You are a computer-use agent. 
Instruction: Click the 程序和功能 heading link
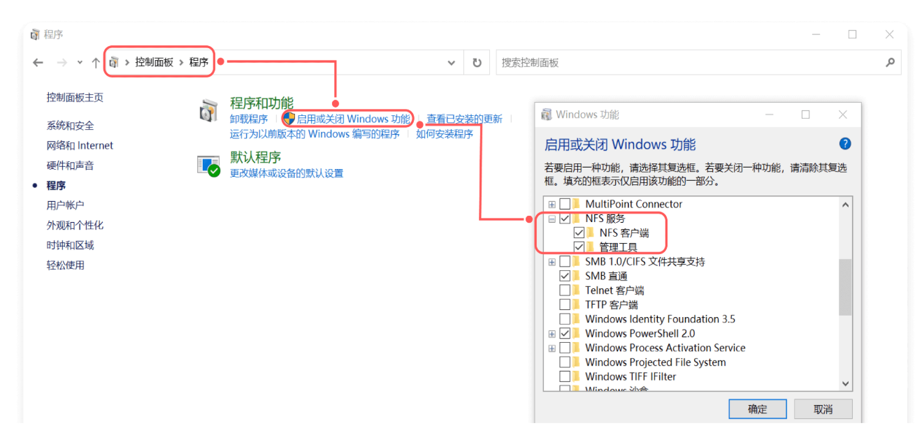261,103
